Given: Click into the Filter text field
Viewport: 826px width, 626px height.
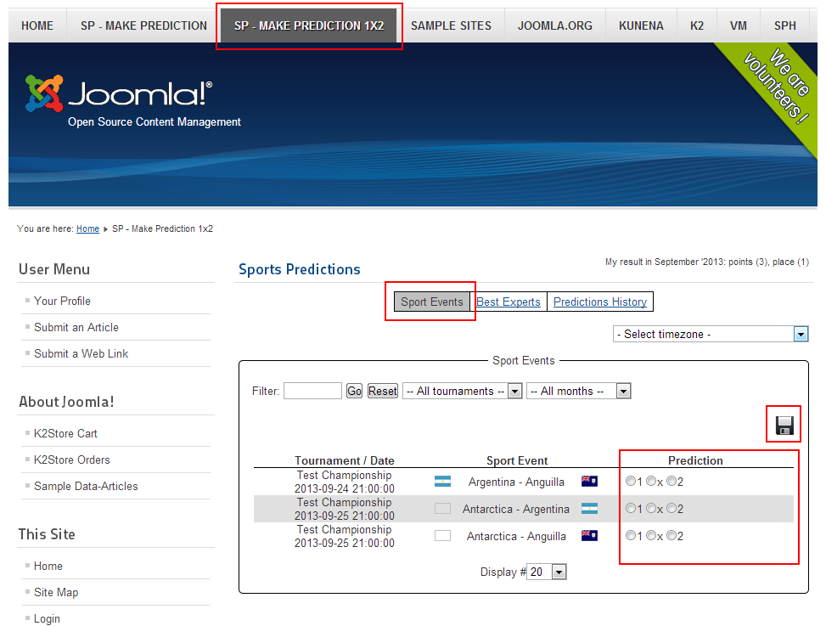Looking at the screenshot, I should pyautogui.click(x=312, y=391).
